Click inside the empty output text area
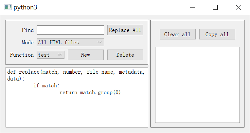 click(197, 85)
